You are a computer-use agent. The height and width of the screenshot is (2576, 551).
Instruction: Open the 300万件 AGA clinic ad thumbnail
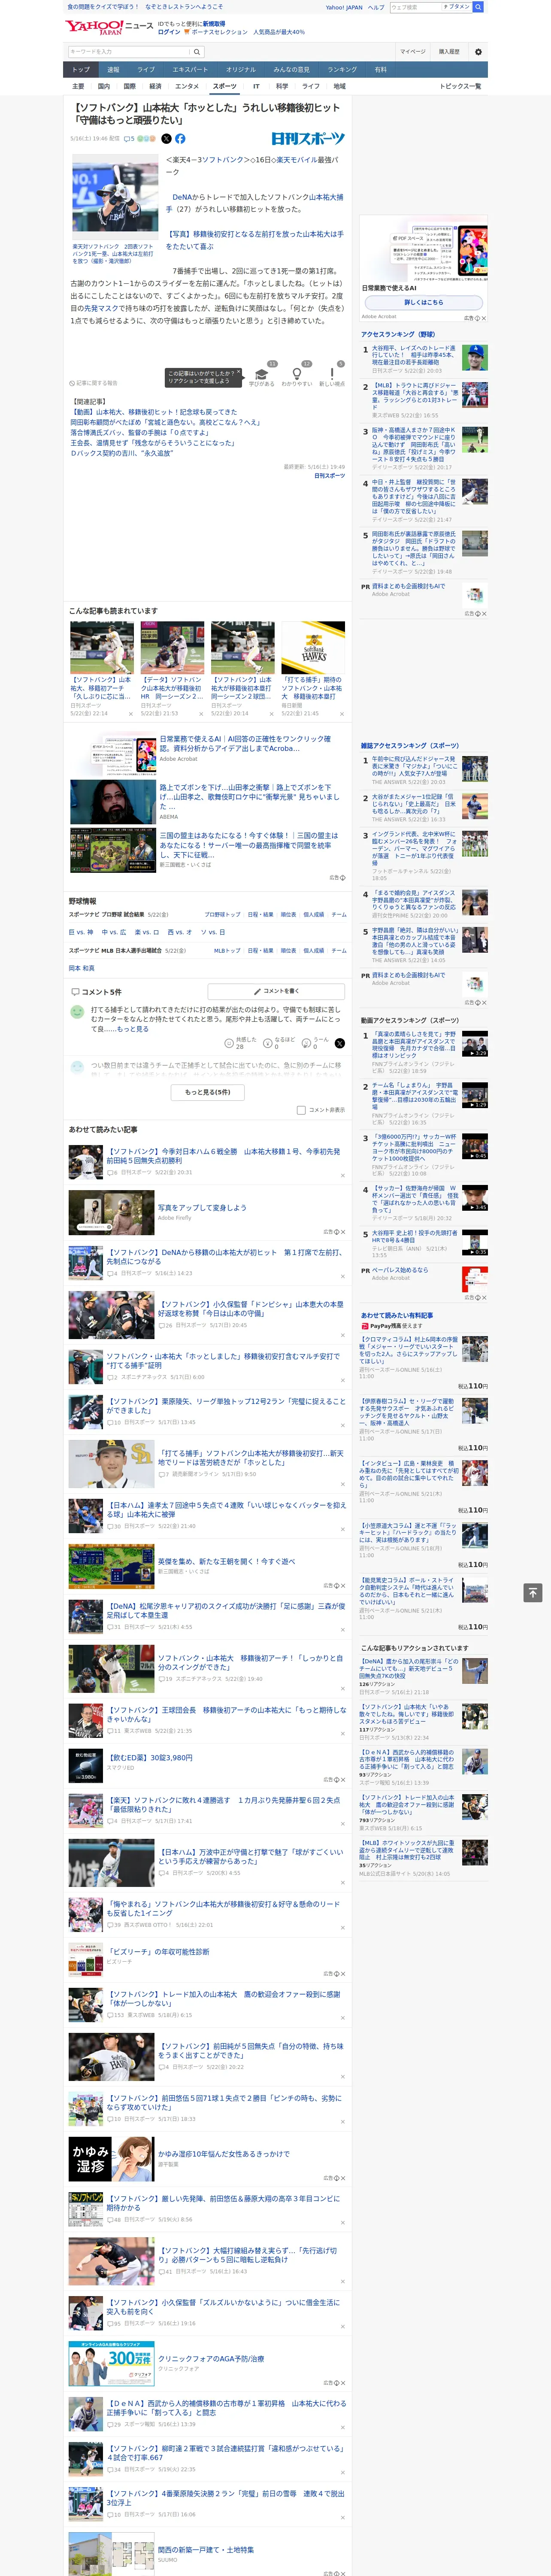tap(111, 2363)
